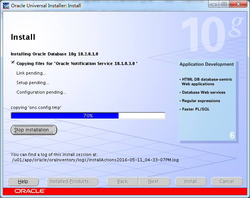Open the Installed Products dialog
250x198 pixels.
(72, 182)
